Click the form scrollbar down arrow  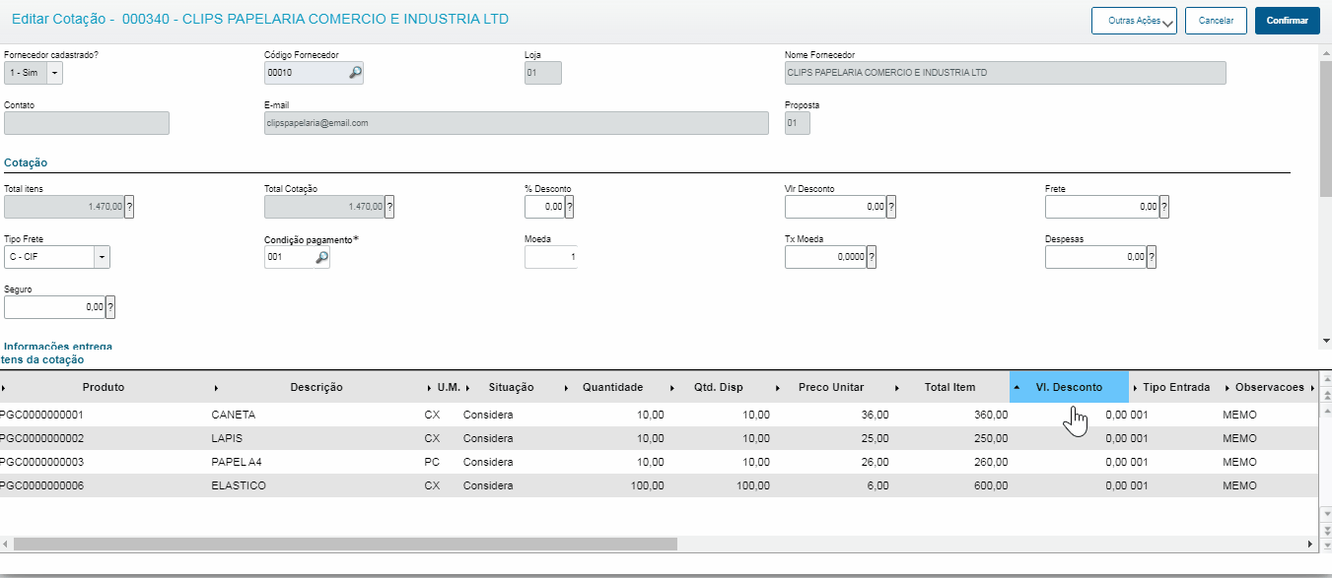(x=1325, y=341)
